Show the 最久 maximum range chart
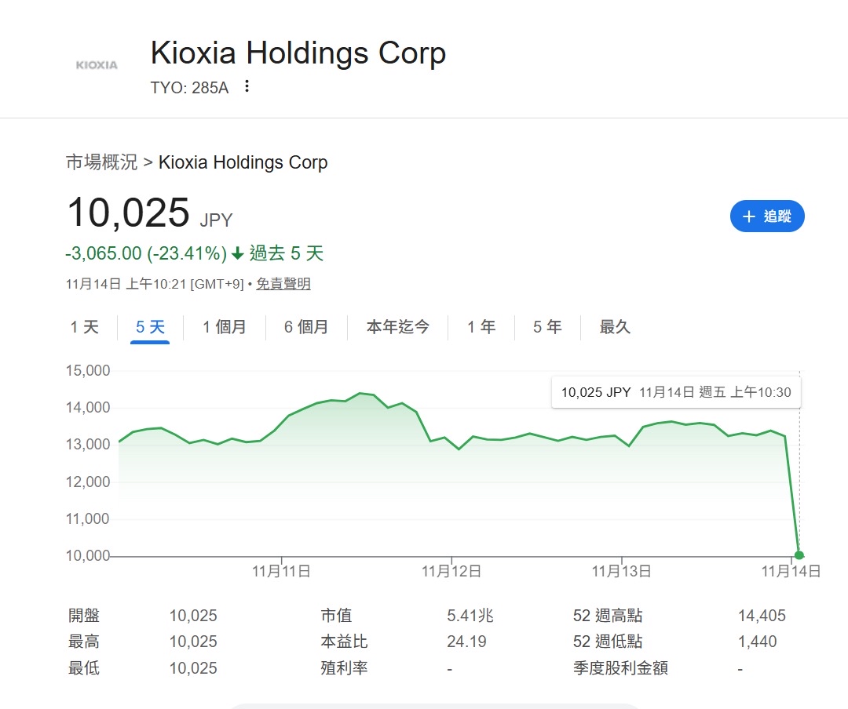 tap(615, 327)
